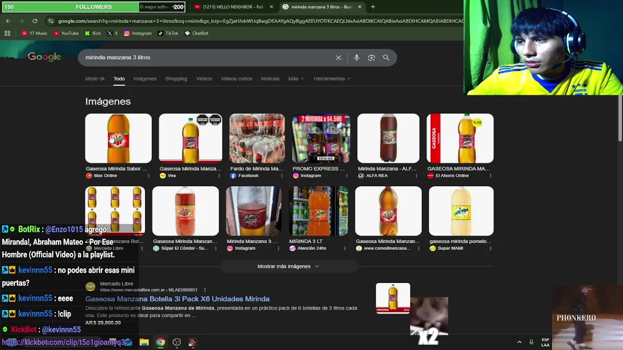The image size is (623, 350).
Task: Start voice search with microphone icon
Action: pos(356,57)
